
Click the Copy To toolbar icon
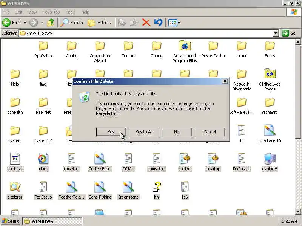(134, 23)
